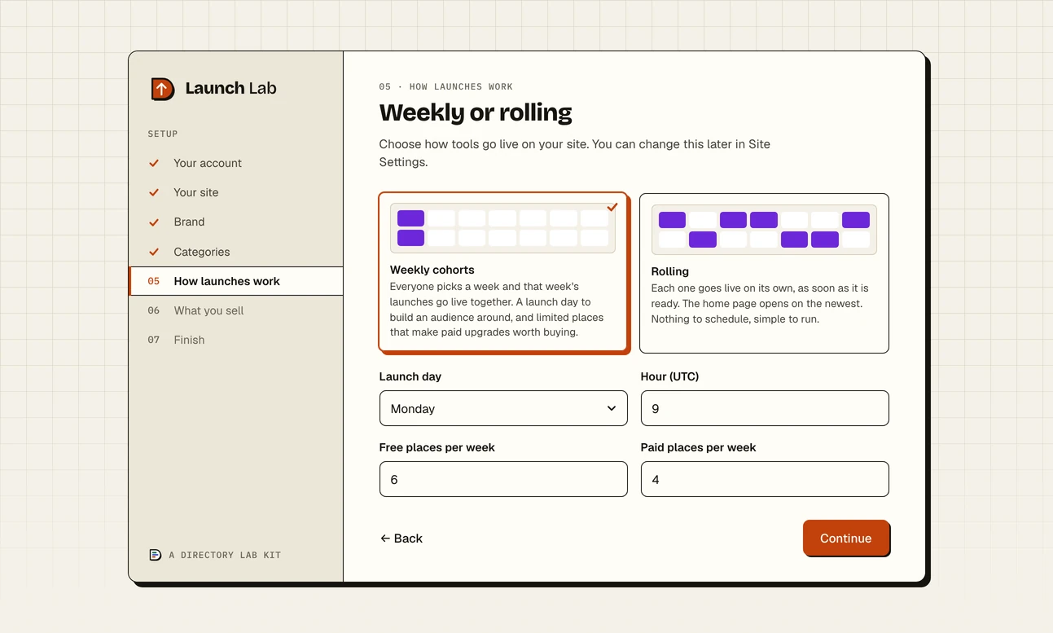This screenshot has width=1053, height=633.
Task: Select the How launches work step
Action: click(235, 281)
